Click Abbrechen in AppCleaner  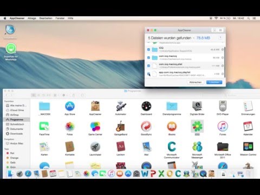pyautogui.click(x=196, y=82)
